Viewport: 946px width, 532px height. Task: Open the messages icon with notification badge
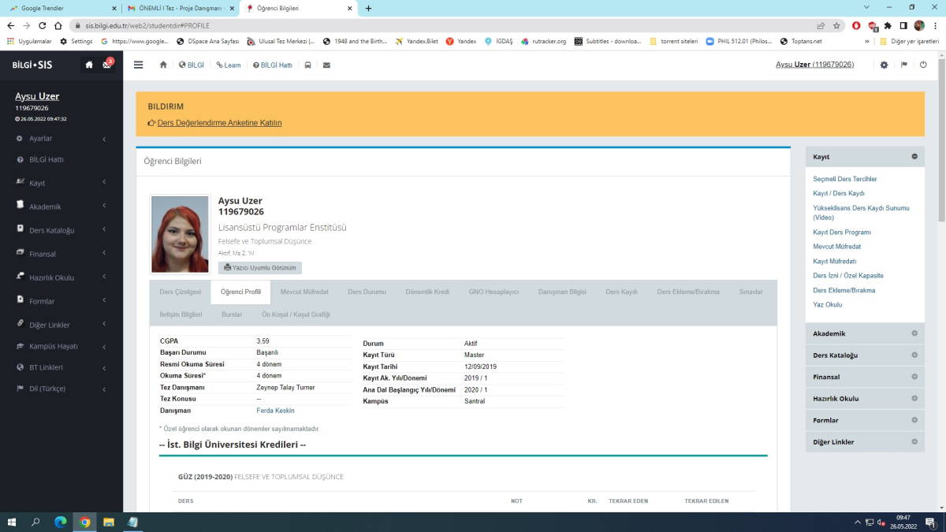click(107, 65)
